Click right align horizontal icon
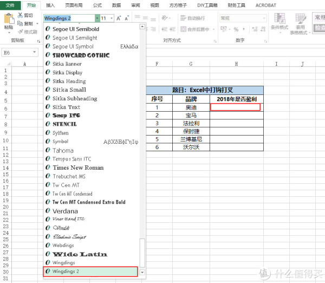Screen dimensions: 325x283 pyautogui.click(x=153, y=29)
